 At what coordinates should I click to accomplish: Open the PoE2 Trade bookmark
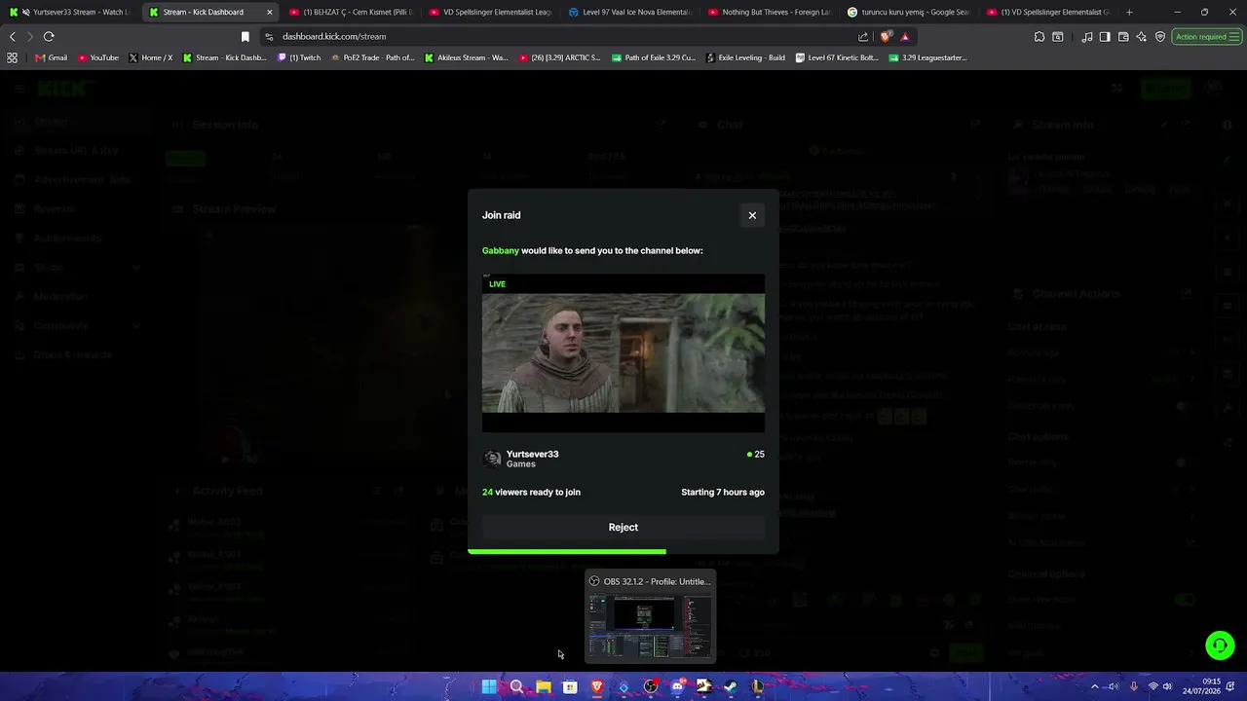372,57
